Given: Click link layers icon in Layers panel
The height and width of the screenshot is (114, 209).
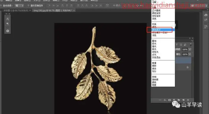Looking at the screenshot, I should pos(160,100).
